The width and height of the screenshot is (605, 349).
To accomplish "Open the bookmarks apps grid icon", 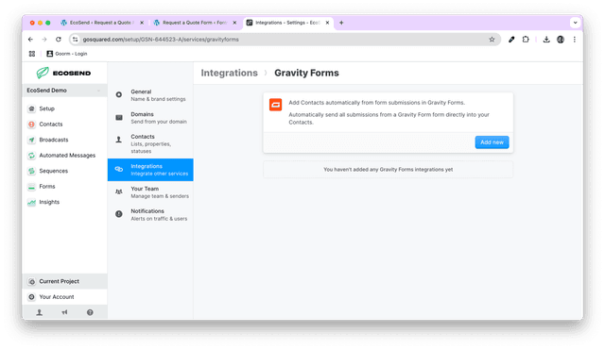I will tap(32, 54).
